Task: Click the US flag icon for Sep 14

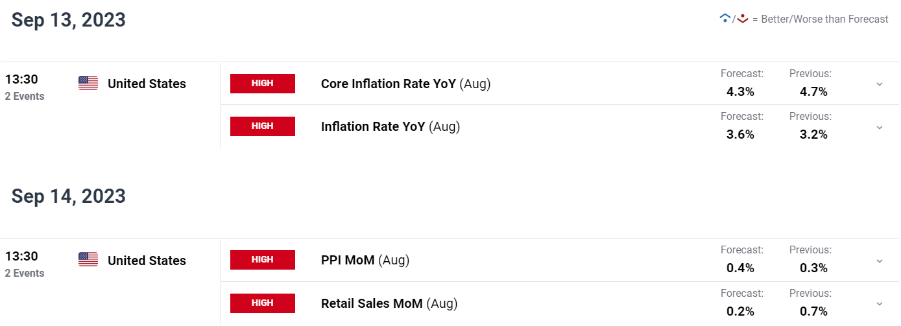Action: (88, 260)
